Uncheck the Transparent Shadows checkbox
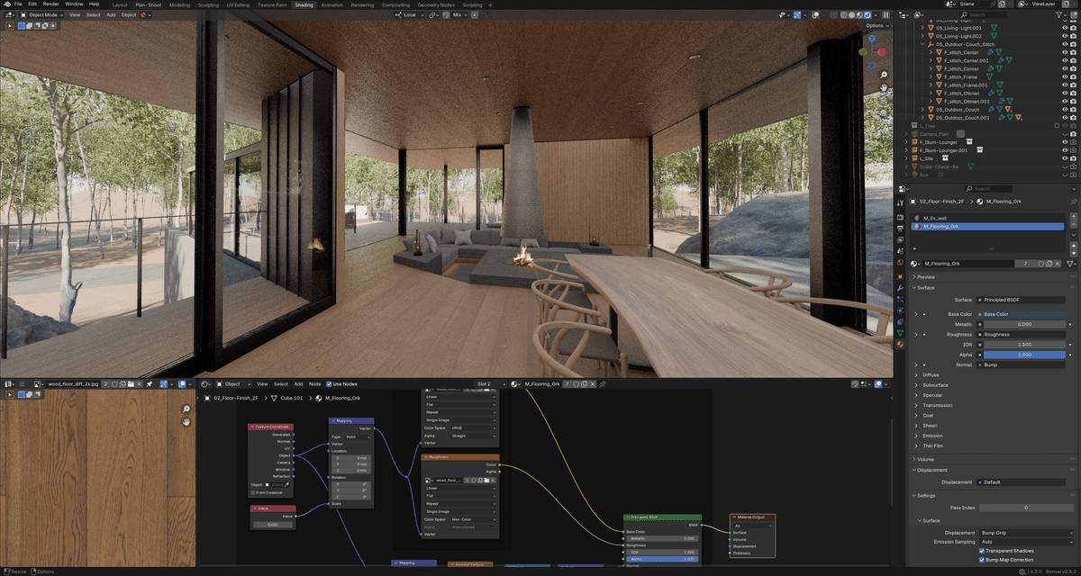The image size is (1081, 576). click(x=981, y=551)
